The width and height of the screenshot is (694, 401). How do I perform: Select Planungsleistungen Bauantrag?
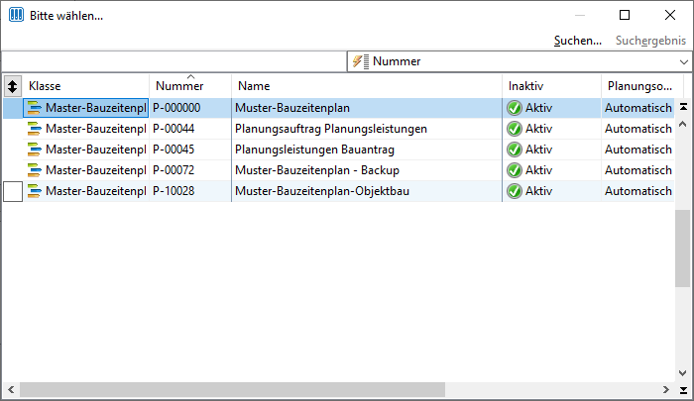[314, 150]
